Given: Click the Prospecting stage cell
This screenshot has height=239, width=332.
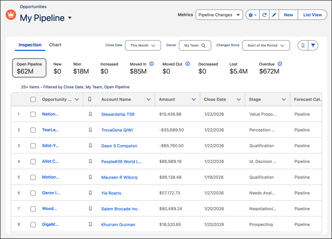Looking at the screenshot, I should tap(261, 225).
